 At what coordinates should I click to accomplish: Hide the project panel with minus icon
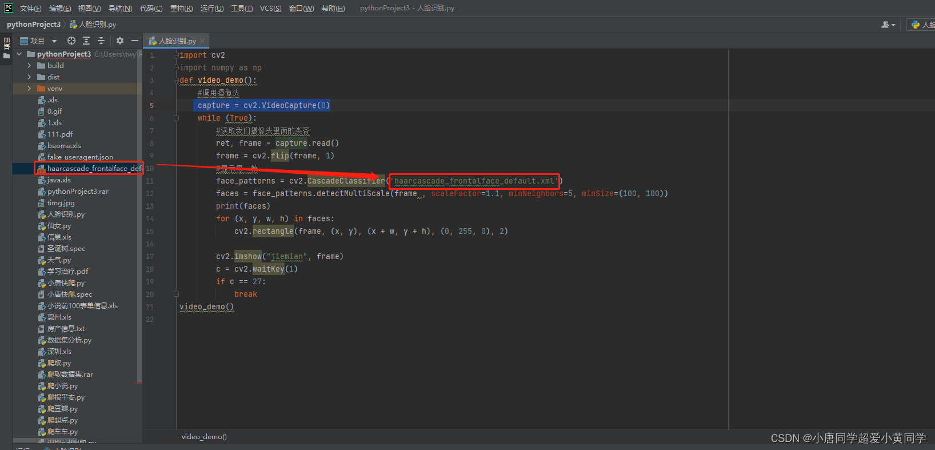click(x=135, y=41)
